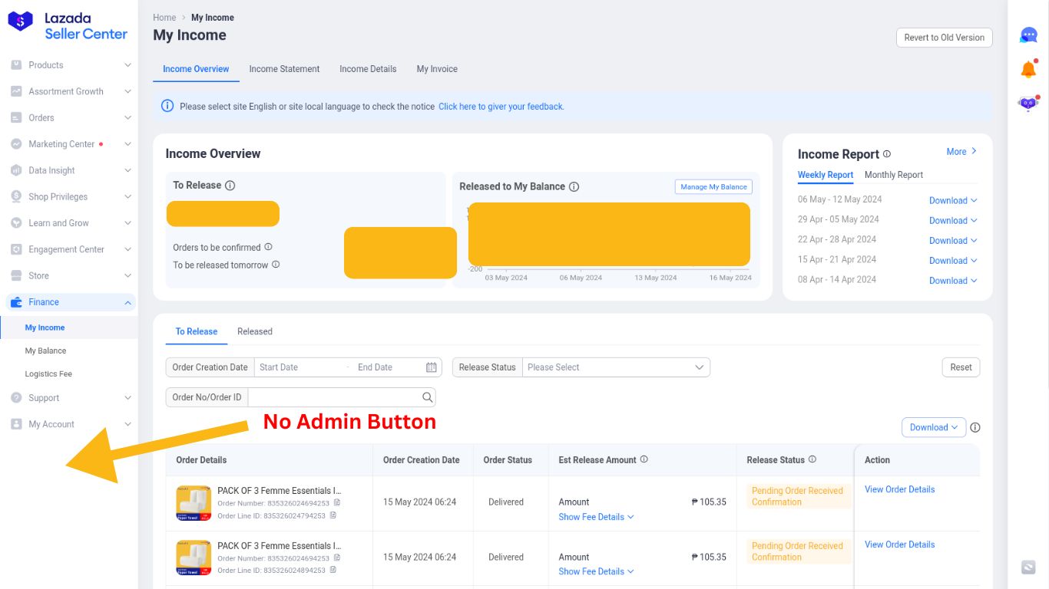Copy order number 835326024694253 with copy icon

[x=336, y=503]
